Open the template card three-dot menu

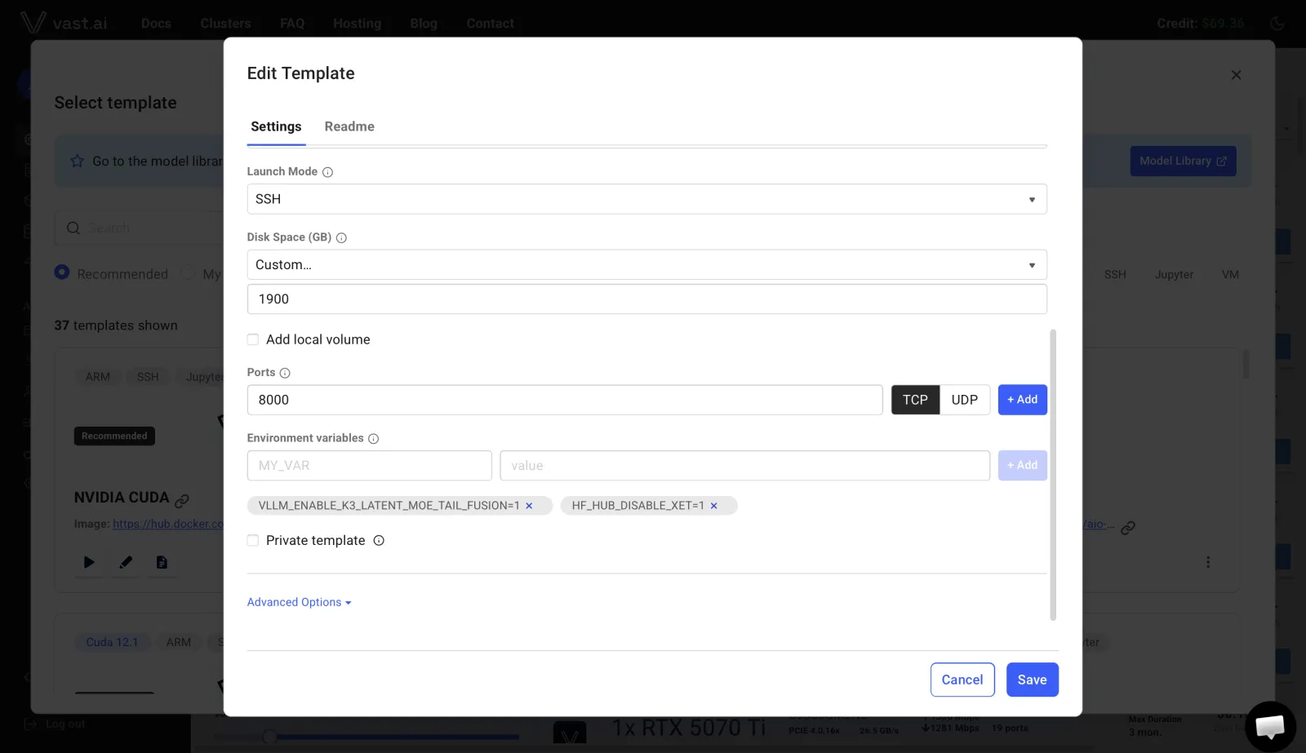[x=1208, y=562]
